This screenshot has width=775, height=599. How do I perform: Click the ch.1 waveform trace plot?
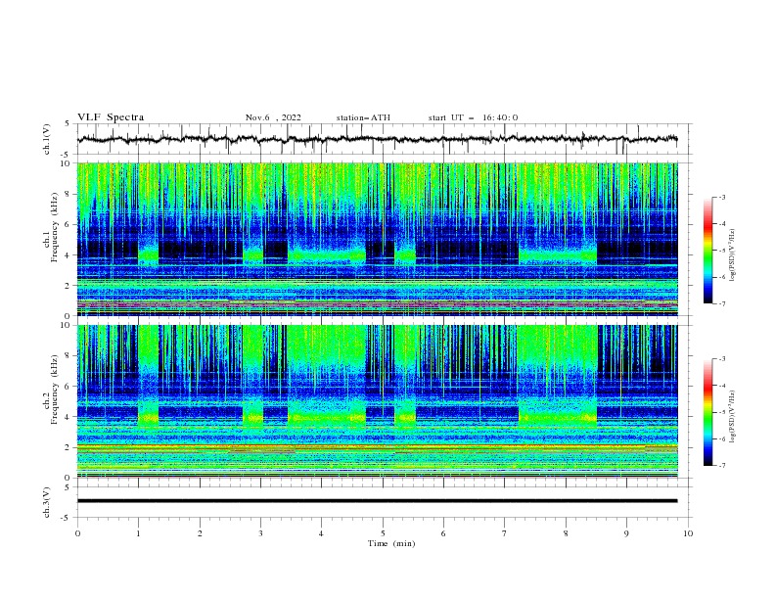[x=377, y=139]
